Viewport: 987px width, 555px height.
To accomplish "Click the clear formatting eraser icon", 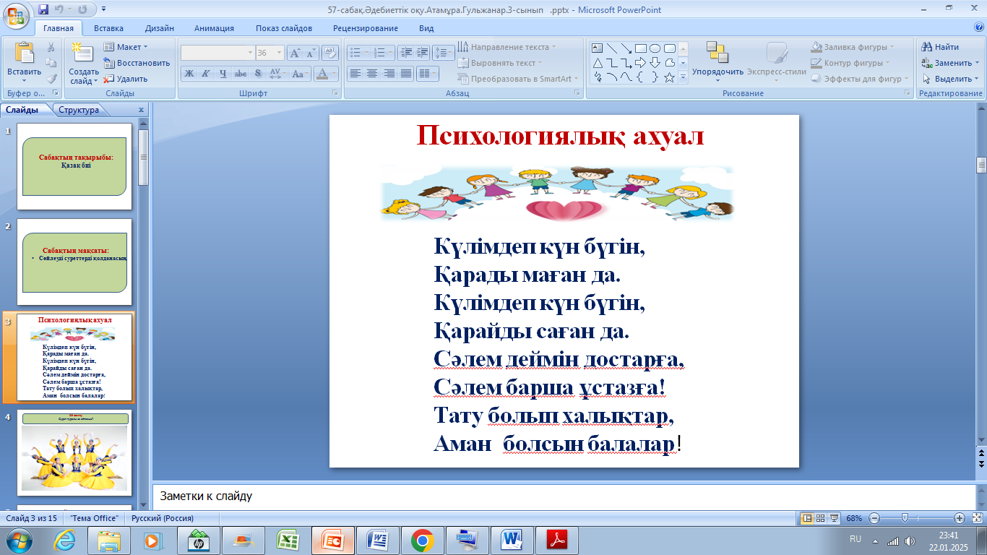I will [330, 53].
